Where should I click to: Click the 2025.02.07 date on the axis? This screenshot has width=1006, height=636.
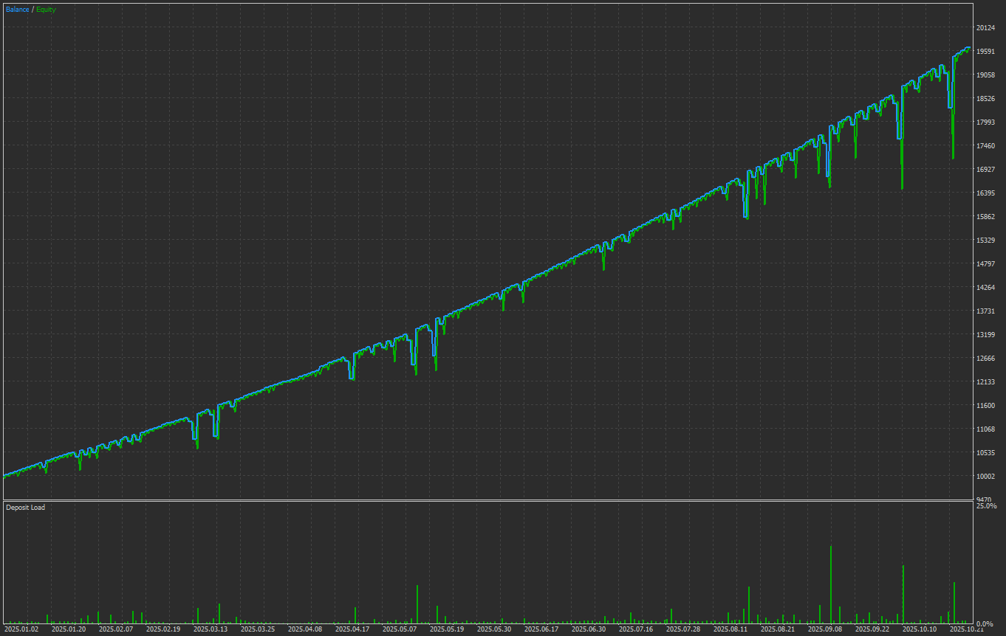116,629
